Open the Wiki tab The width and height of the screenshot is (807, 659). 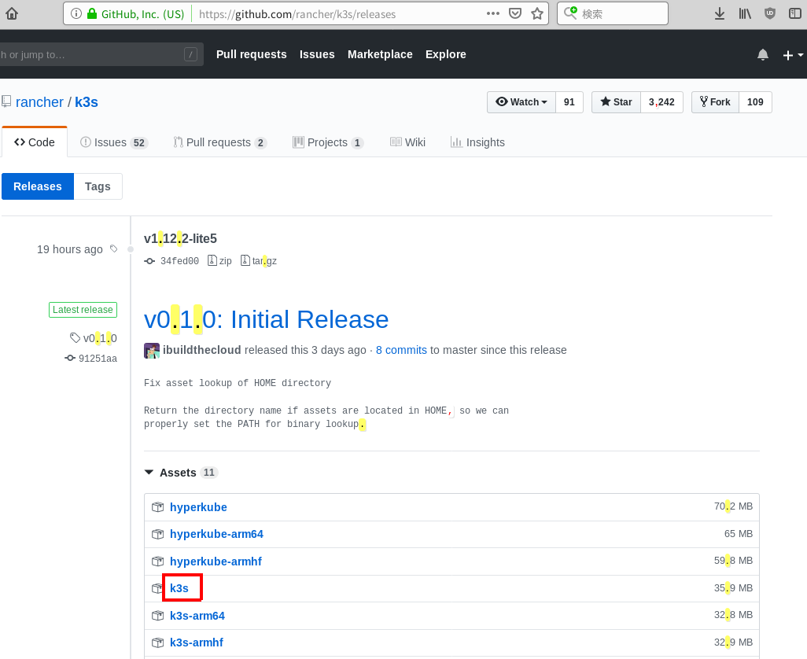tap(407, 142)
